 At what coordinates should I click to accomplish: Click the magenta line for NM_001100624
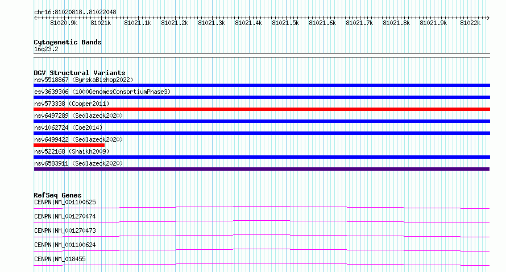click(262, 250)
